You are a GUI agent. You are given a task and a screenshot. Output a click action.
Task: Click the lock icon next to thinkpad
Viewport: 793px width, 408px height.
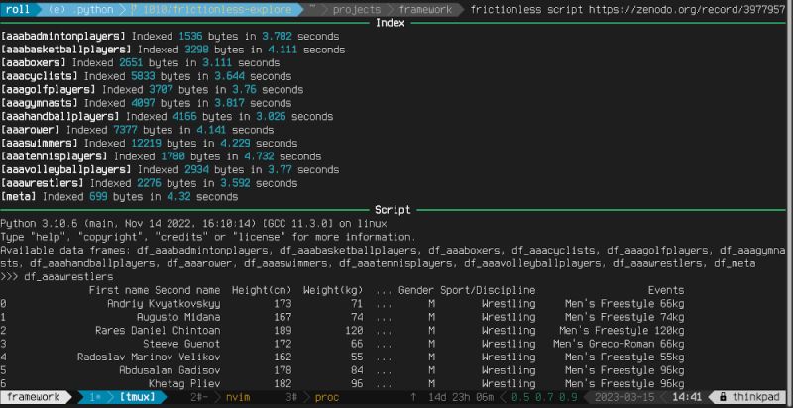tap(724, 397)
